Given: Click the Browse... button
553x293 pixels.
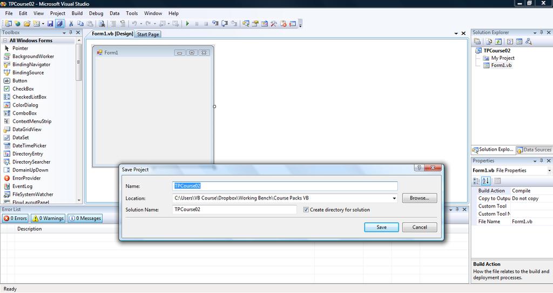Looking at the screenshot, I should tap(419, 198).
